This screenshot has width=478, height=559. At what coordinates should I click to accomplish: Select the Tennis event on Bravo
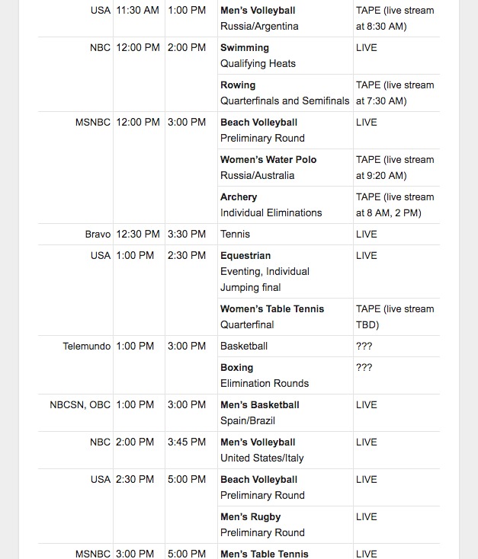click(x=235, y=234)
